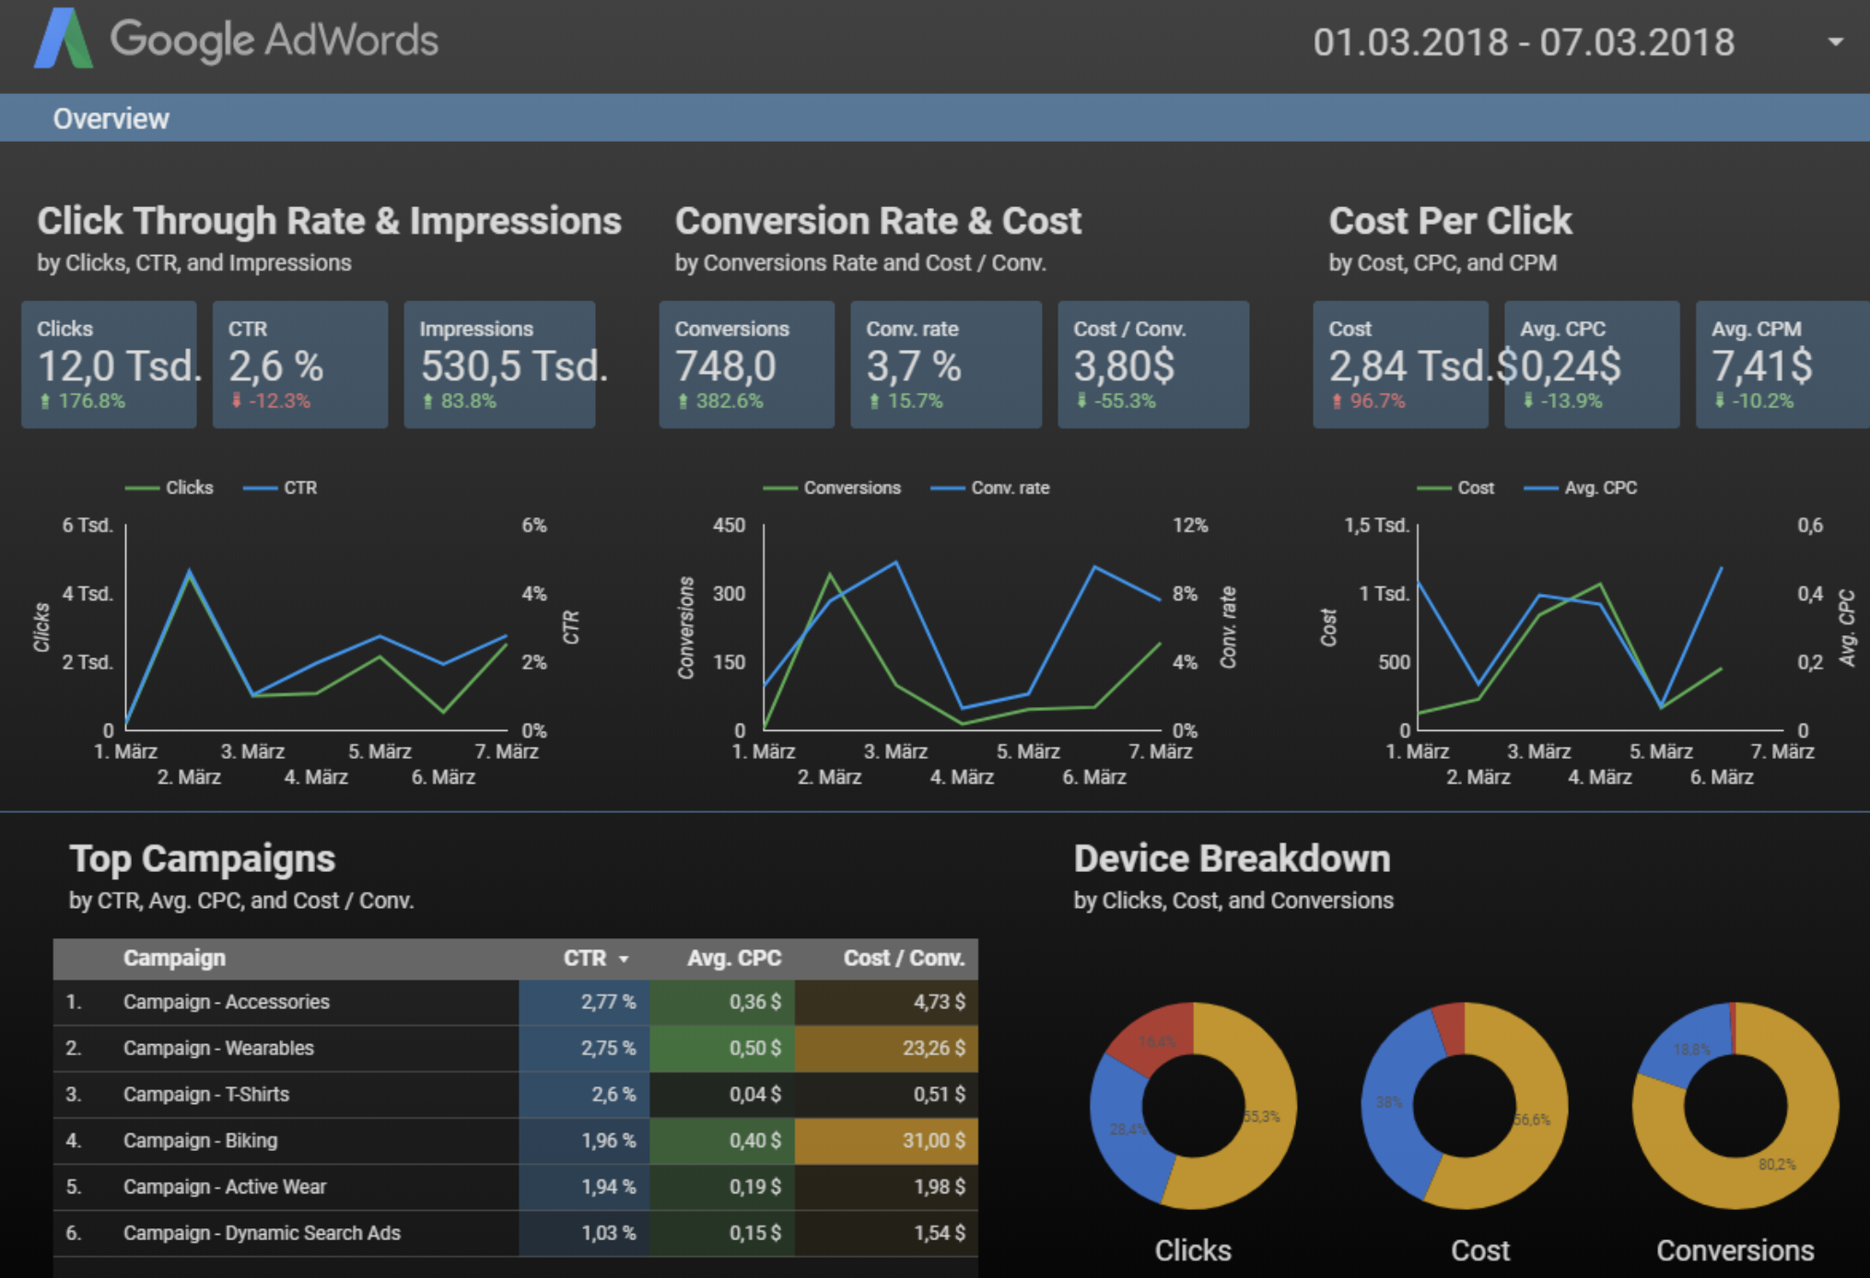Click the Cost / Conv. green down arrow

coord(1081,401)
